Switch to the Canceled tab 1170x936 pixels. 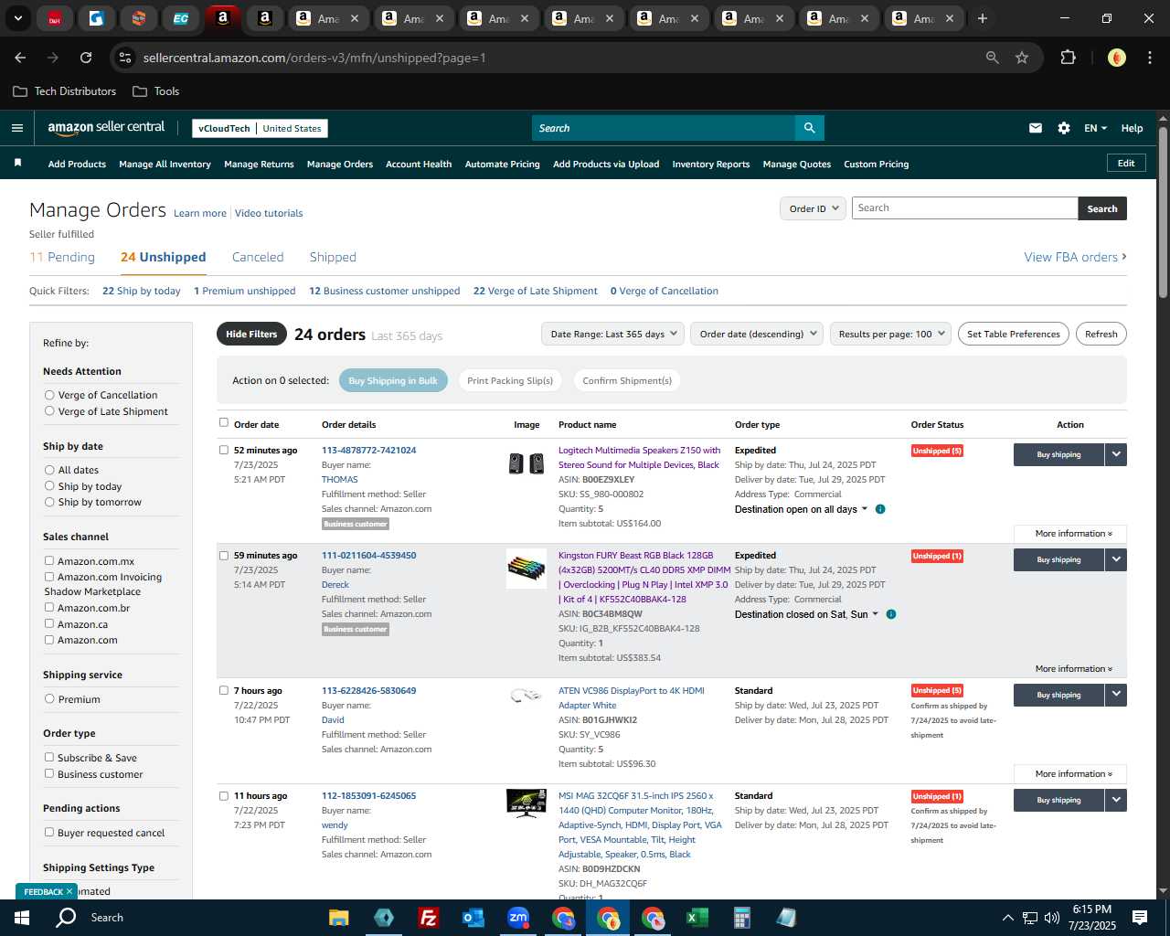pyautogui.click(x=258, y=257)
